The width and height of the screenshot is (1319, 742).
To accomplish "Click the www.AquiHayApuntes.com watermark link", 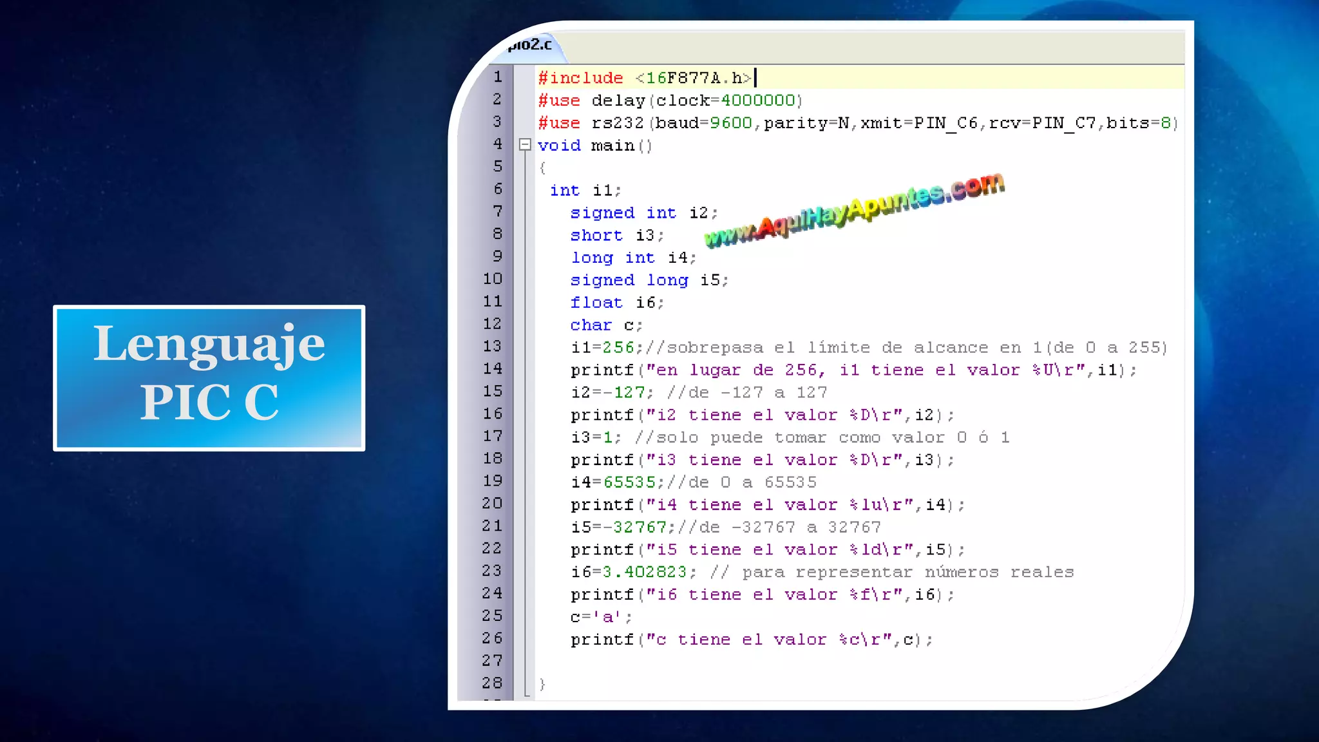I will (x=854, y=211).
